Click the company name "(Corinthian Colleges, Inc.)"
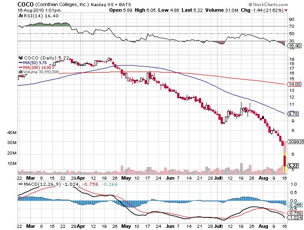 tap(62, 4)
